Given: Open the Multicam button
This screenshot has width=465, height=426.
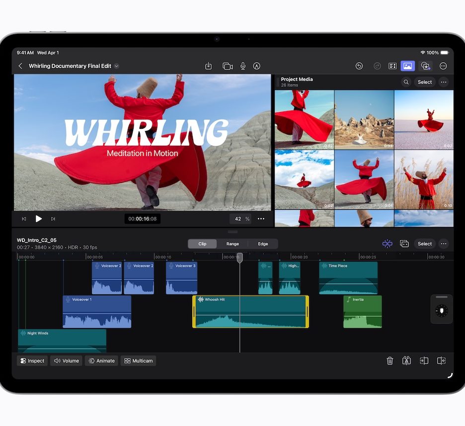Looking at the screenshot, I should tap(138, 361).
